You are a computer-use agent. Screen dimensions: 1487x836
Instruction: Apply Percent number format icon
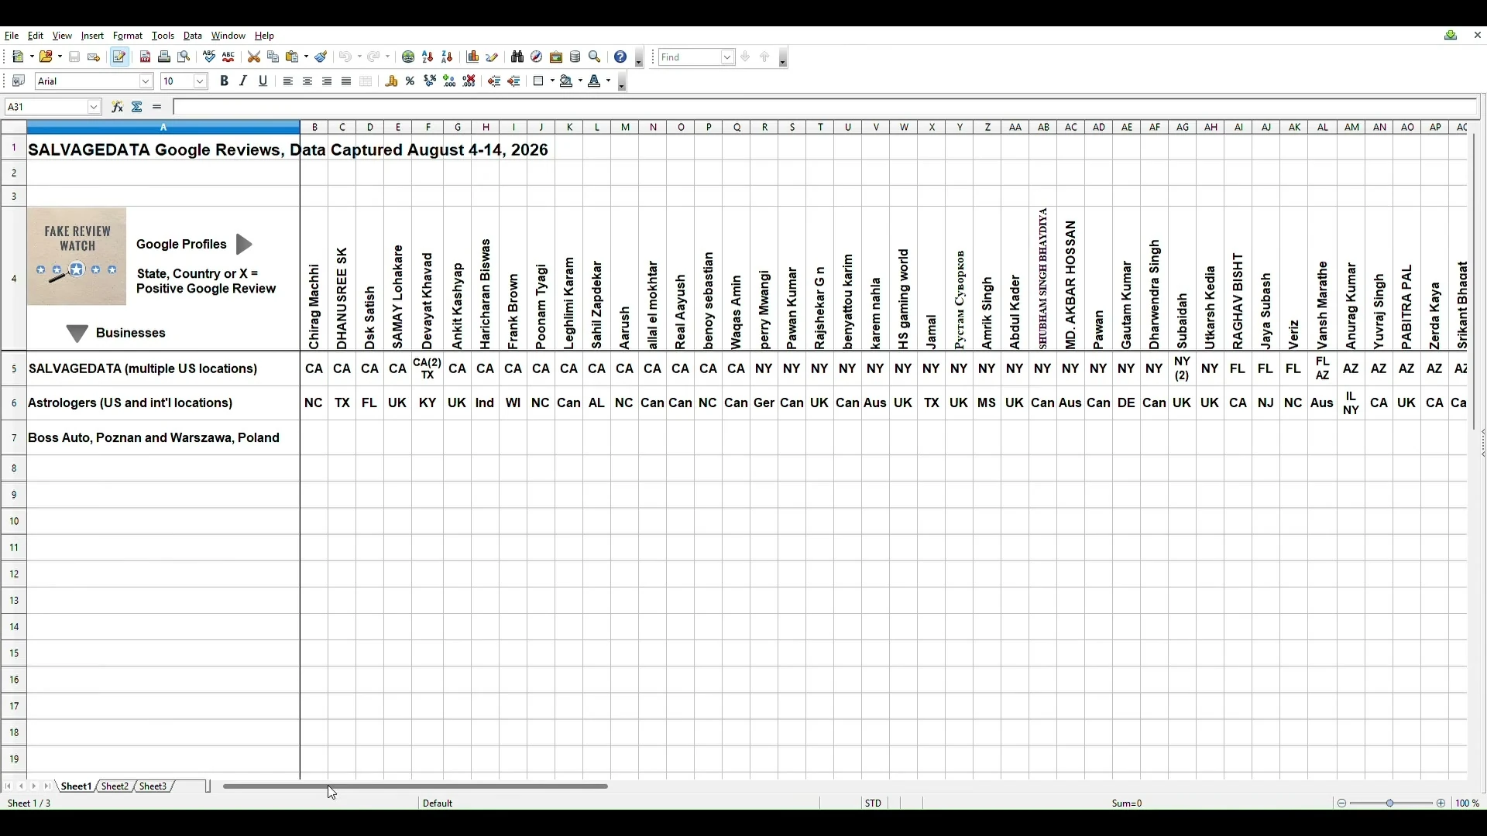tap(411, 81)
